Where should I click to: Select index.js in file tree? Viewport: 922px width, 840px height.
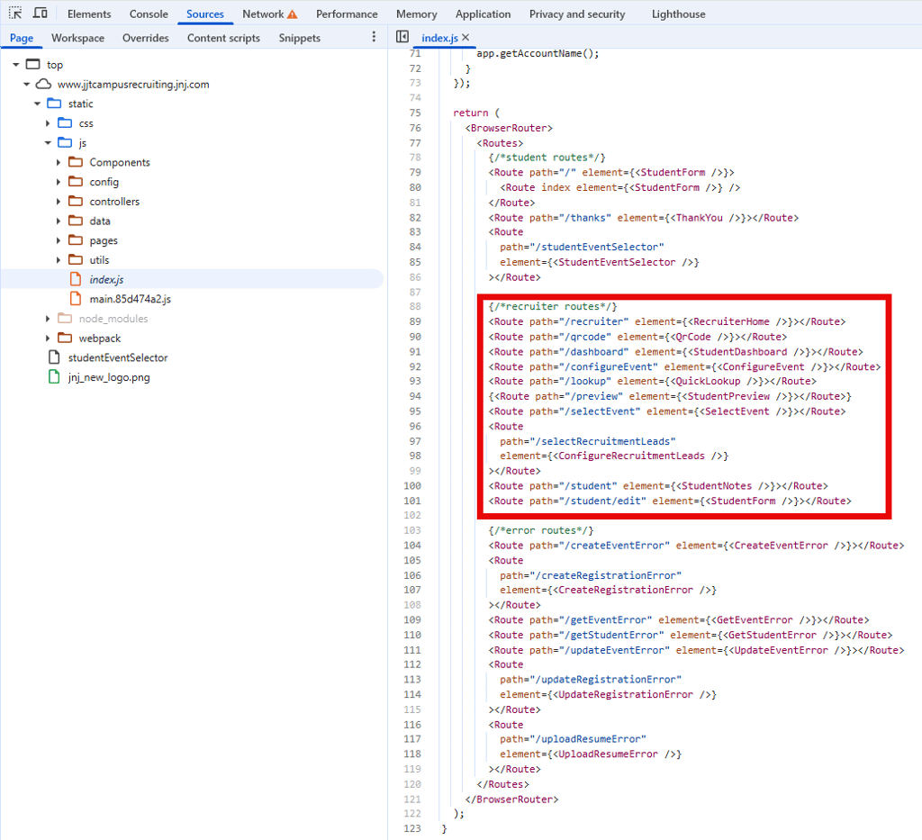tap(106, 280)
